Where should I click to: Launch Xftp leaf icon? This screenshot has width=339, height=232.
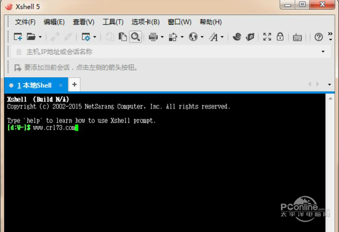pyautogui.click(x=250, y=37)
